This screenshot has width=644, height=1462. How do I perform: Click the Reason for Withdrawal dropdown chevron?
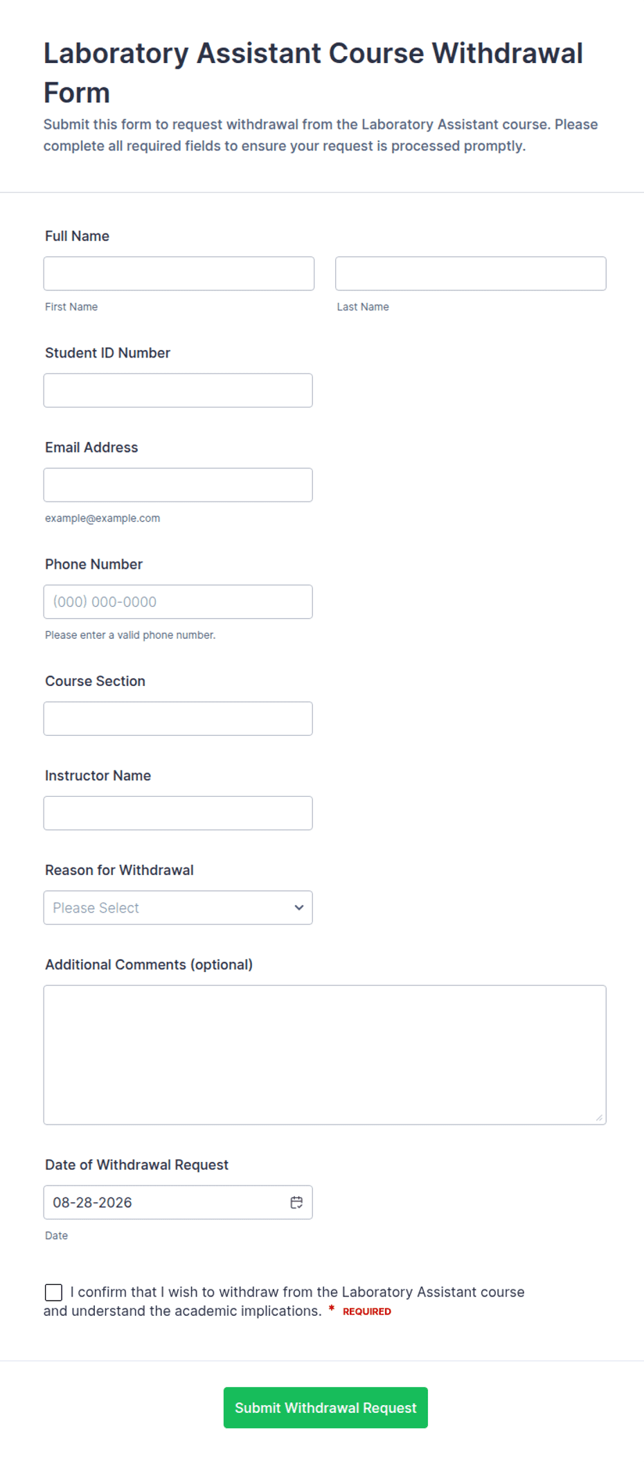click(x=299, y=908)
